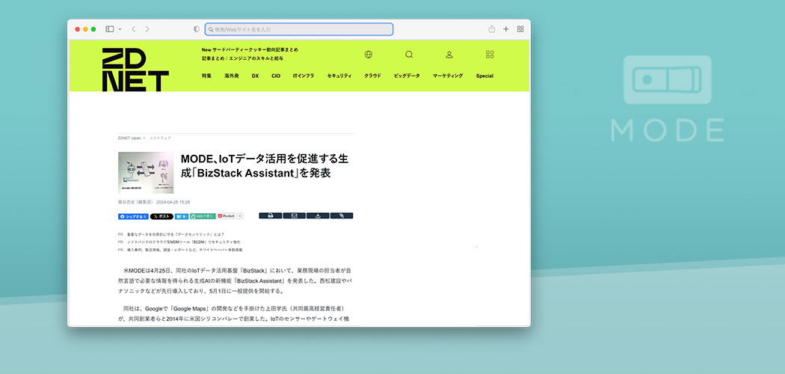
Task: Toggle the Safari sidebar
Action: tap(109, 29)
